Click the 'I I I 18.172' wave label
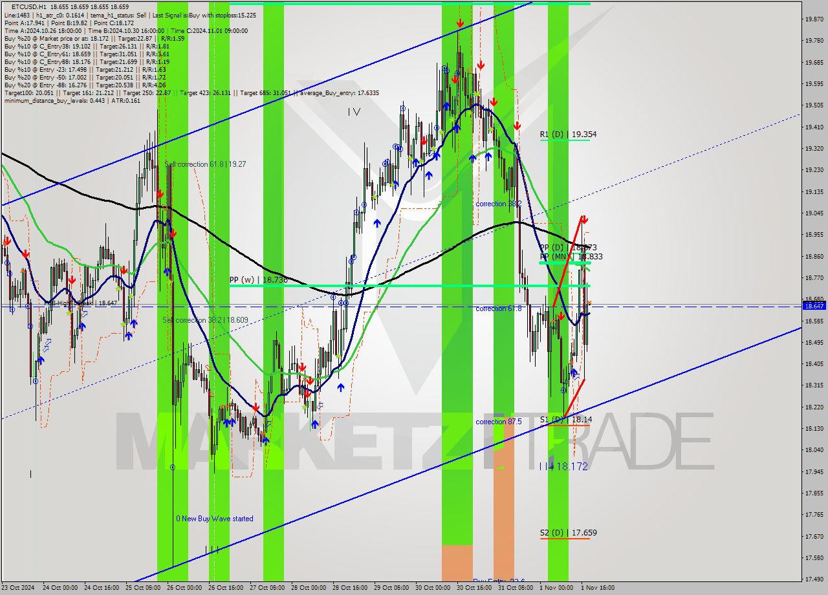 coord(564,466)
